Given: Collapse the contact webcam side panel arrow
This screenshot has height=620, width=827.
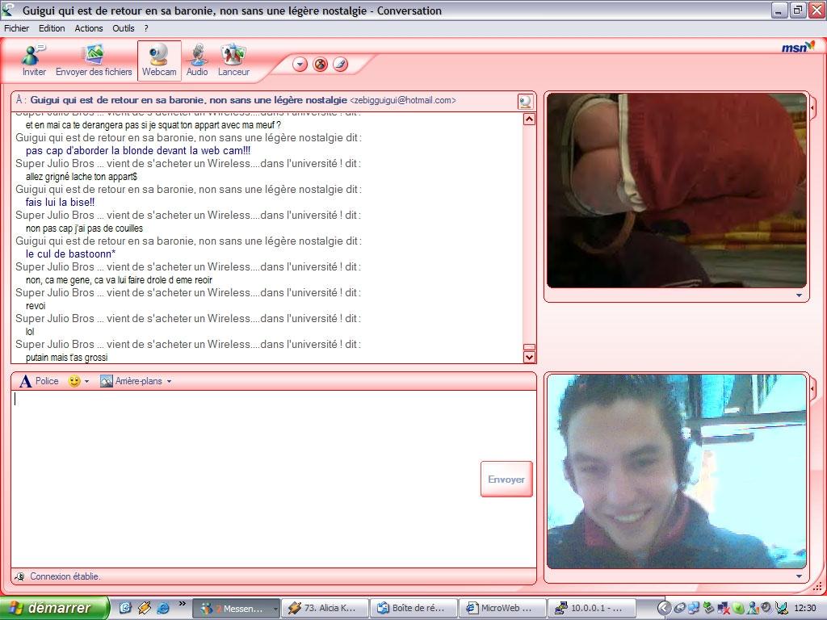Looking at the screenshot, I should (812, 108).
